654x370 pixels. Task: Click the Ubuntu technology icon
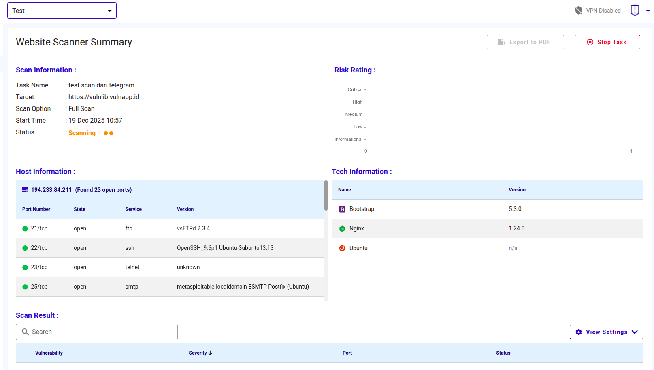point(342,248)
